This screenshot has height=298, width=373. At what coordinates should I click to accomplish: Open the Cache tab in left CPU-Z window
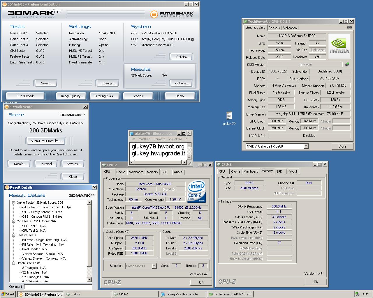coord(121,172)
